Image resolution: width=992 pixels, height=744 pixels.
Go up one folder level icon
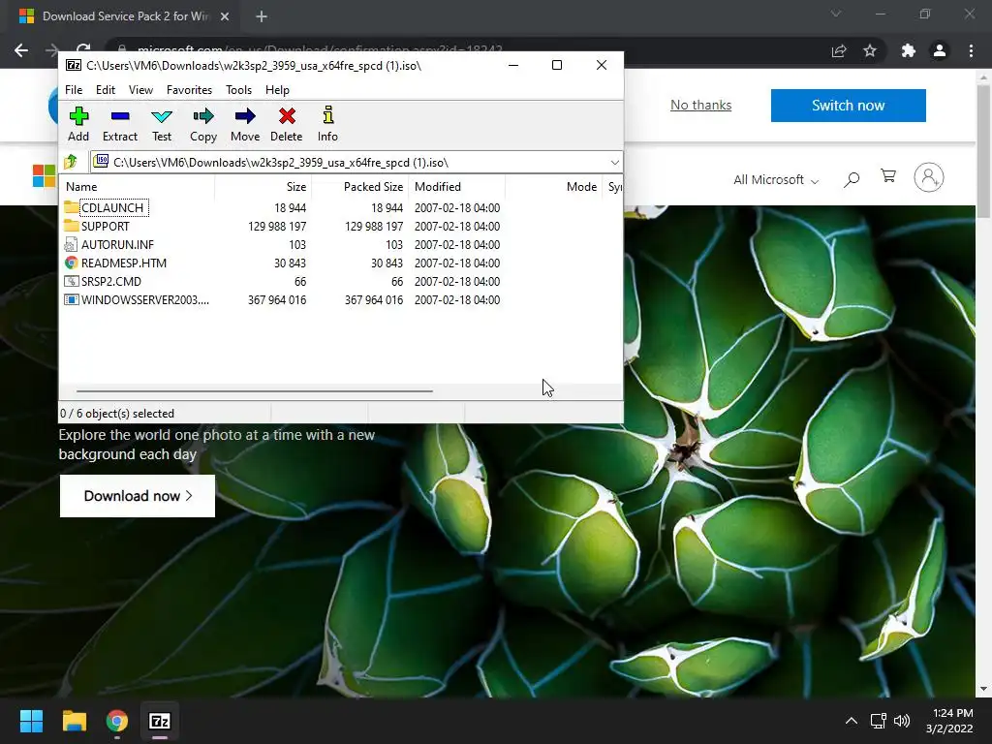pyautogui.click(x=71, y=162)
